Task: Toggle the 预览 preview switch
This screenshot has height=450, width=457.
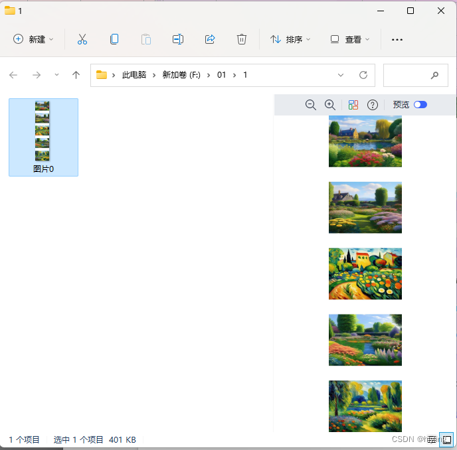Action: pos(420,105)
